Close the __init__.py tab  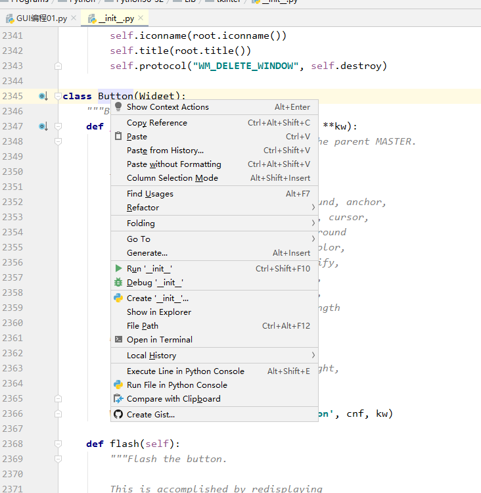(141, 18)
